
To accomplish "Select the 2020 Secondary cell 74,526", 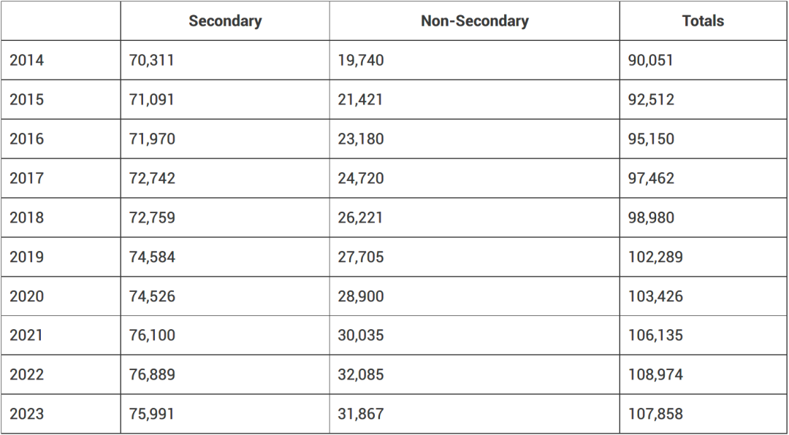I will (152, 296).
